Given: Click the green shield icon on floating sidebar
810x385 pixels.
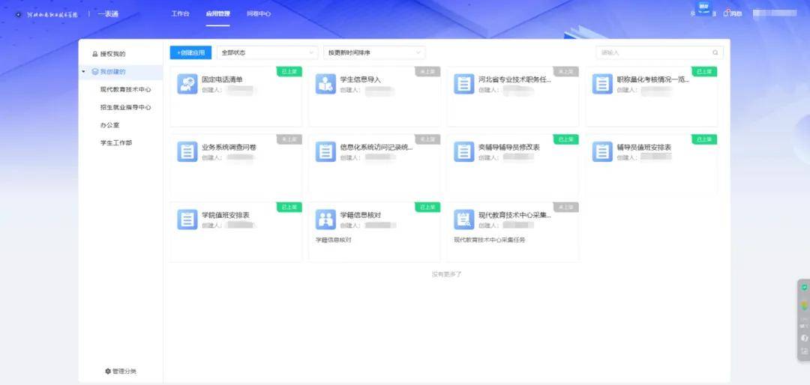Looking at the screenshot, I should pyautogui.click(x=804, y=288).
